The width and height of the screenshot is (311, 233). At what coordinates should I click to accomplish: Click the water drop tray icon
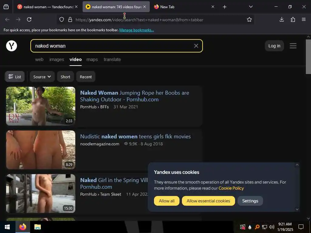pyautogui.click(x=250, y=227)
